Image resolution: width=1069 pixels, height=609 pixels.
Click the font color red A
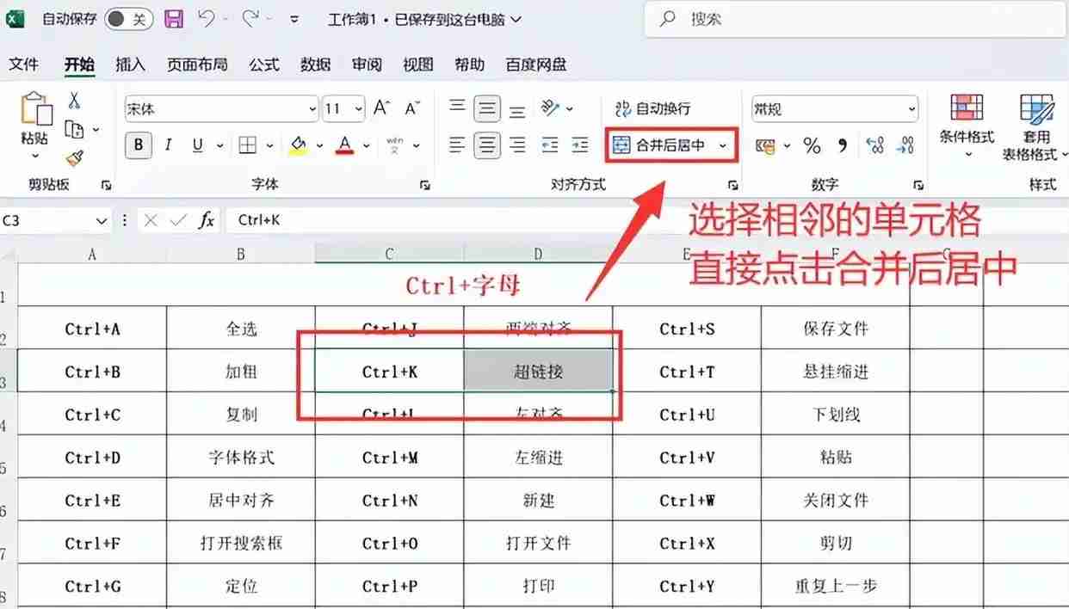345,145
